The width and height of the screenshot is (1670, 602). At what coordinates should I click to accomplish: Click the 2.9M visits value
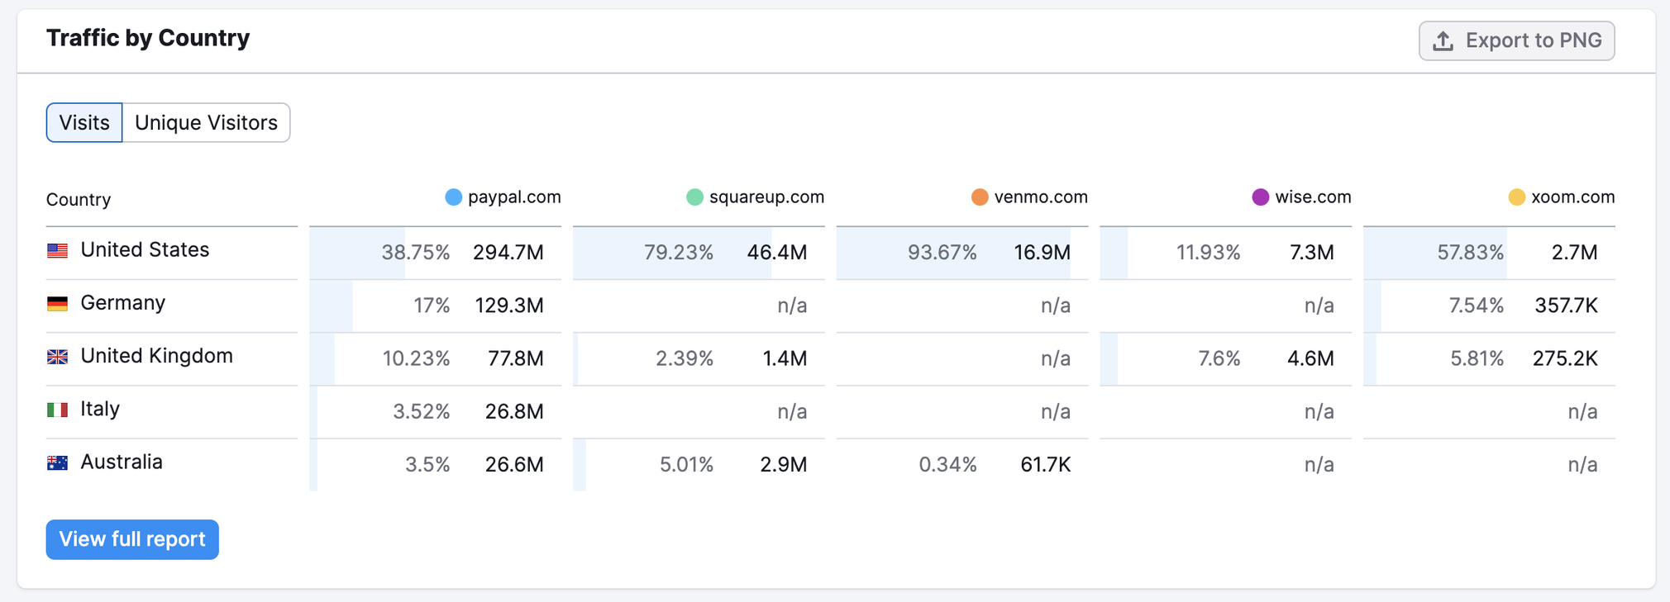point(784,465)
